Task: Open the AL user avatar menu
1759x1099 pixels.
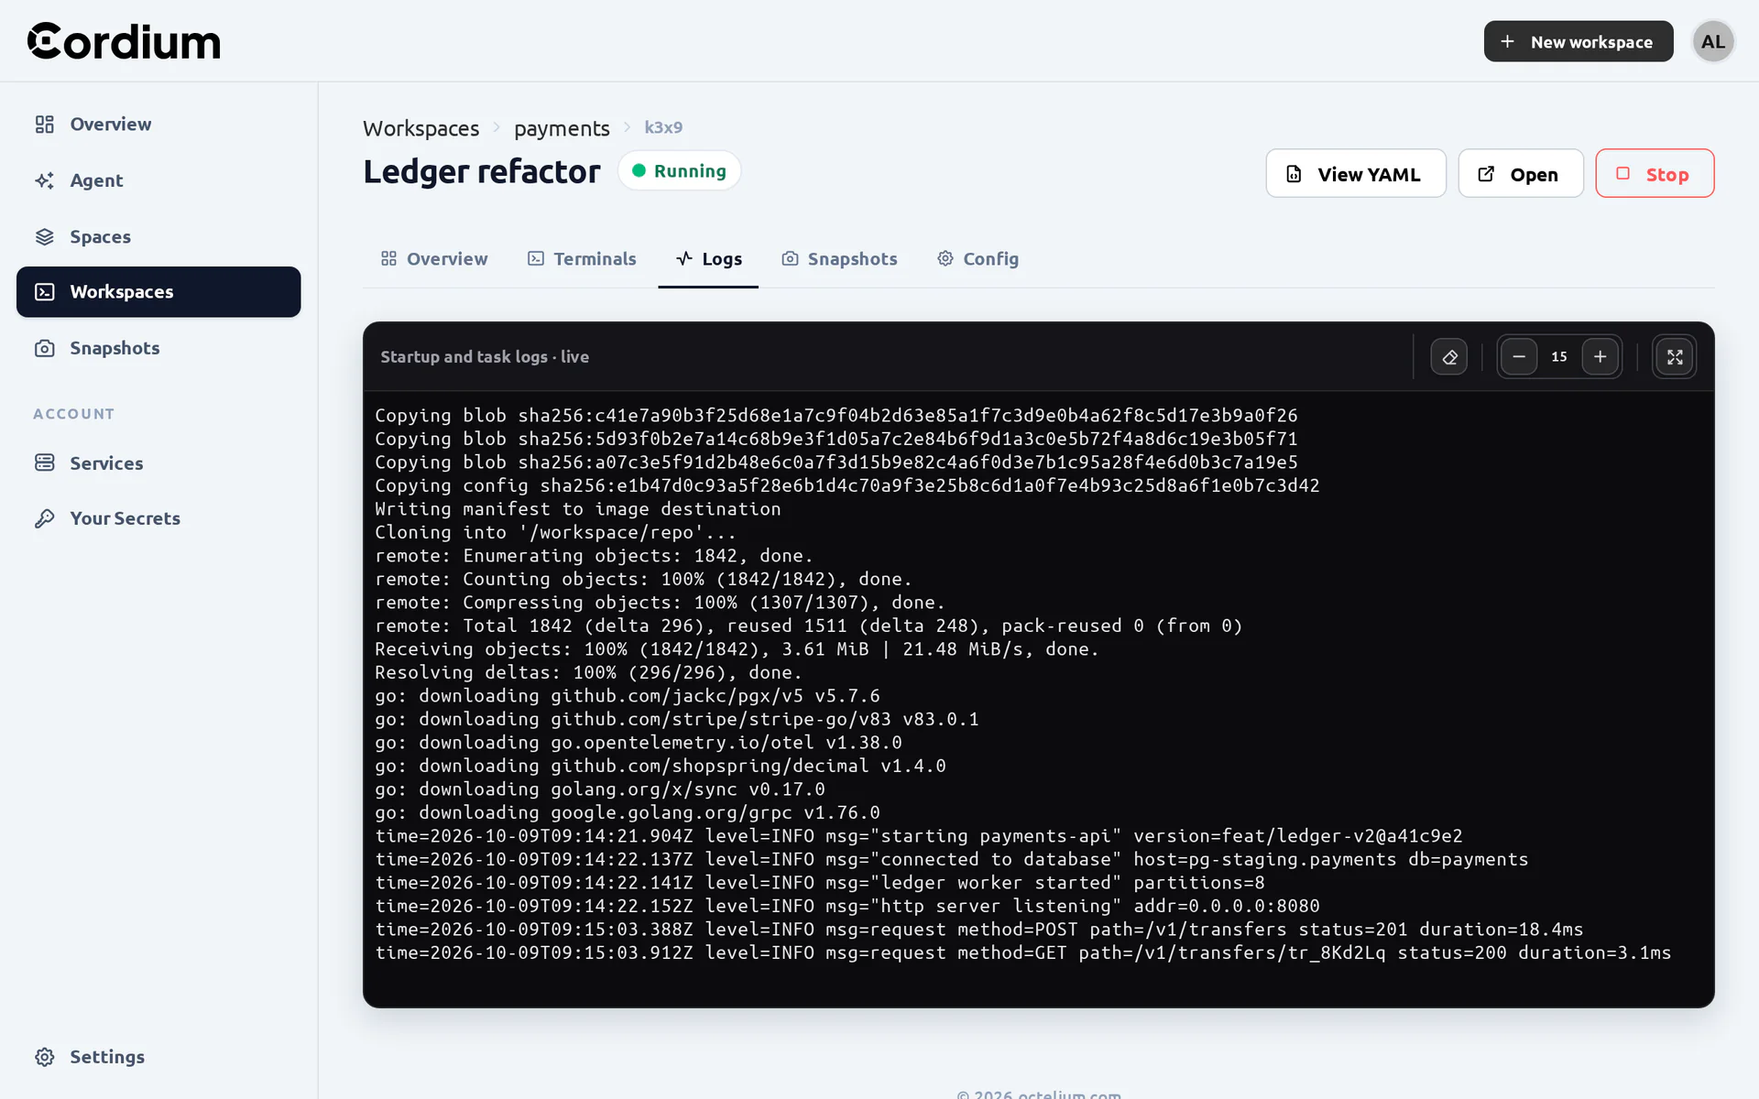Action: (1713, 41)
